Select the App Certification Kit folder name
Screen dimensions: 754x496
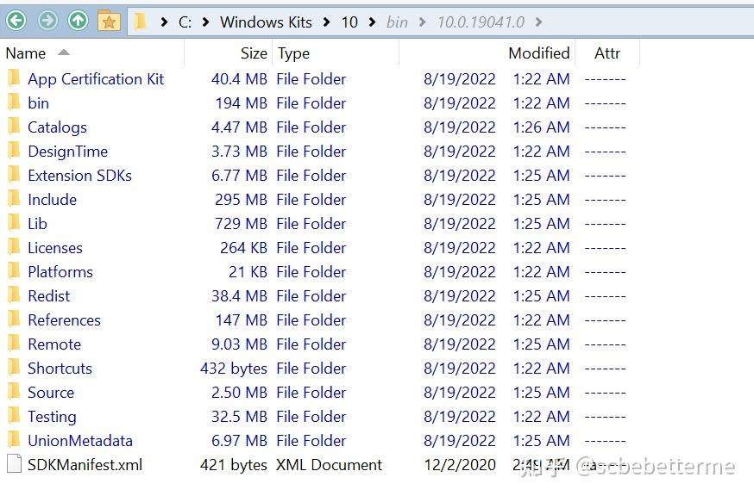point(96,78)
